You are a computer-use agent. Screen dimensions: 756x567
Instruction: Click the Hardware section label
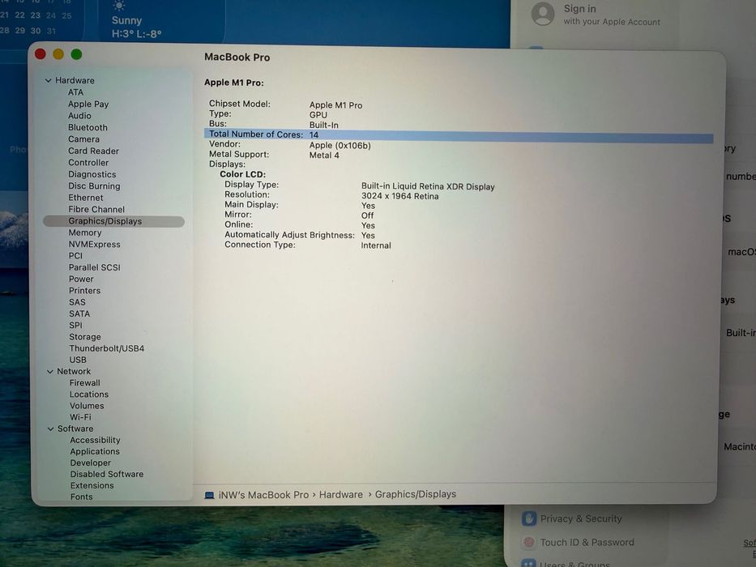click(x=75, y=80)
